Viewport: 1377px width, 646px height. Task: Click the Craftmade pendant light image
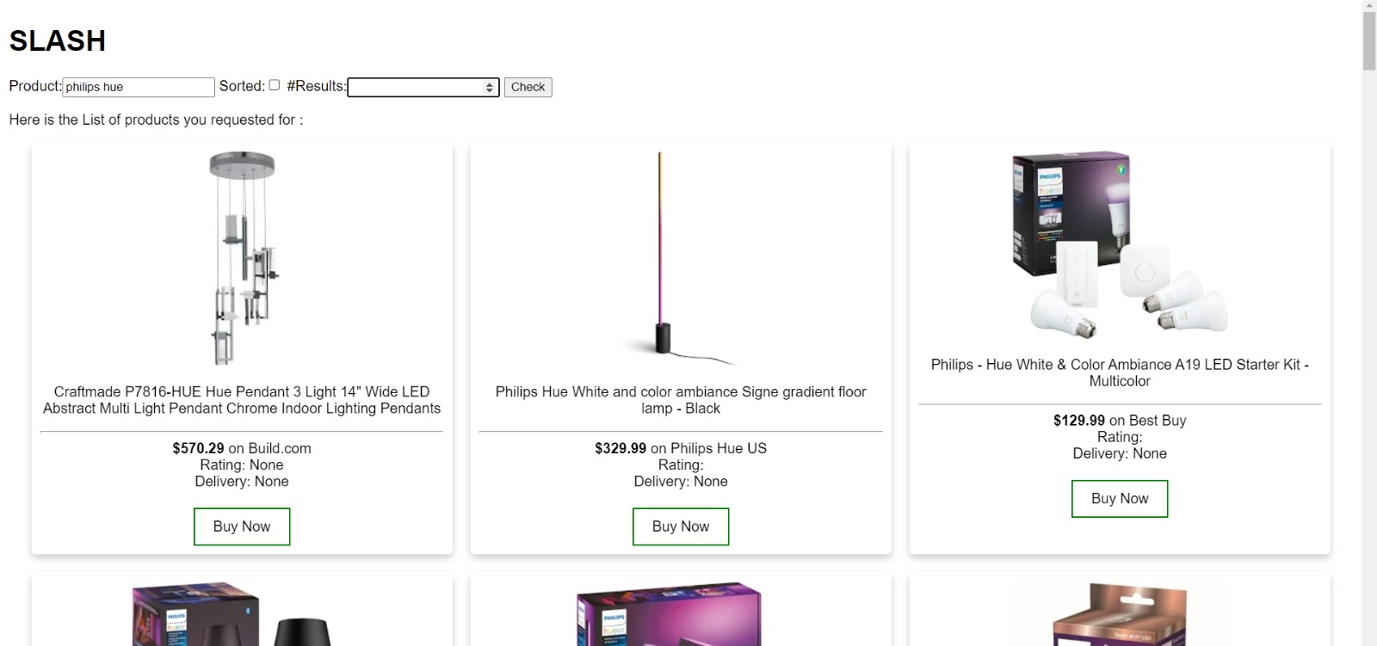tap(242, 259)
